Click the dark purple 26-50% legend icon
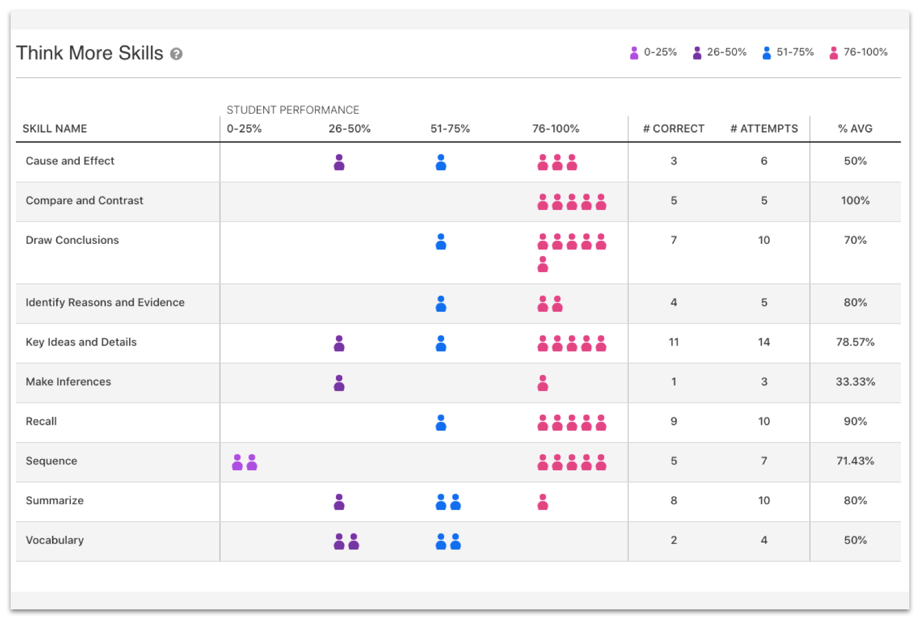The width and height of the screenshot is (920, 620). coord(697,53)
